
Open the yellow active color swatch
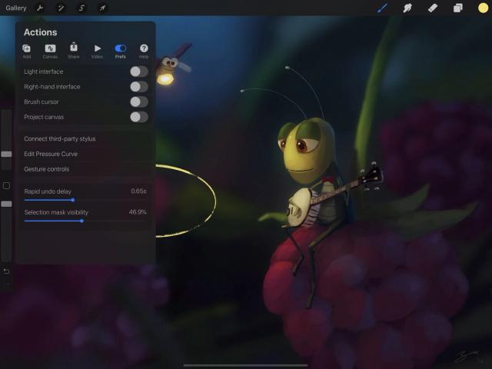[x=483, y=8]
